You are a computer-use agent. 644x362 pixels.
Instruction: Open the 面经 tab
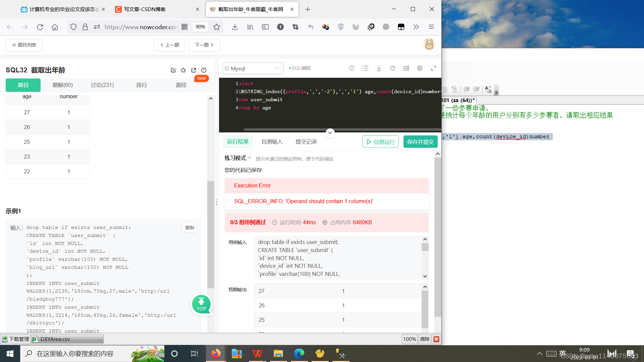tap(181, 85)
